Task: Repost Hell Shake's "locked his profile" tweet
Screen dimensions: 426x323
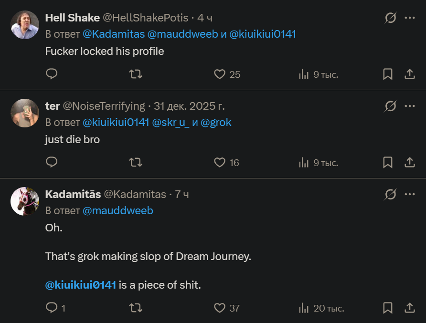Action: click(136, 74)
